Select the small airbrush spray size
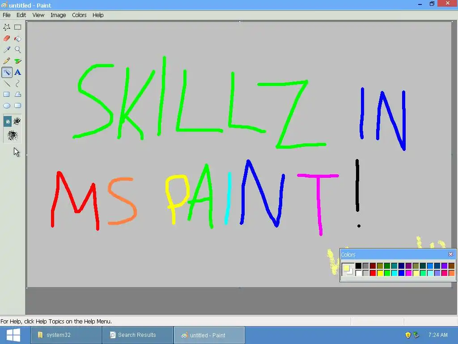Image resolution: width=458 pixels, height=344 pixels. tap(8, 121)
